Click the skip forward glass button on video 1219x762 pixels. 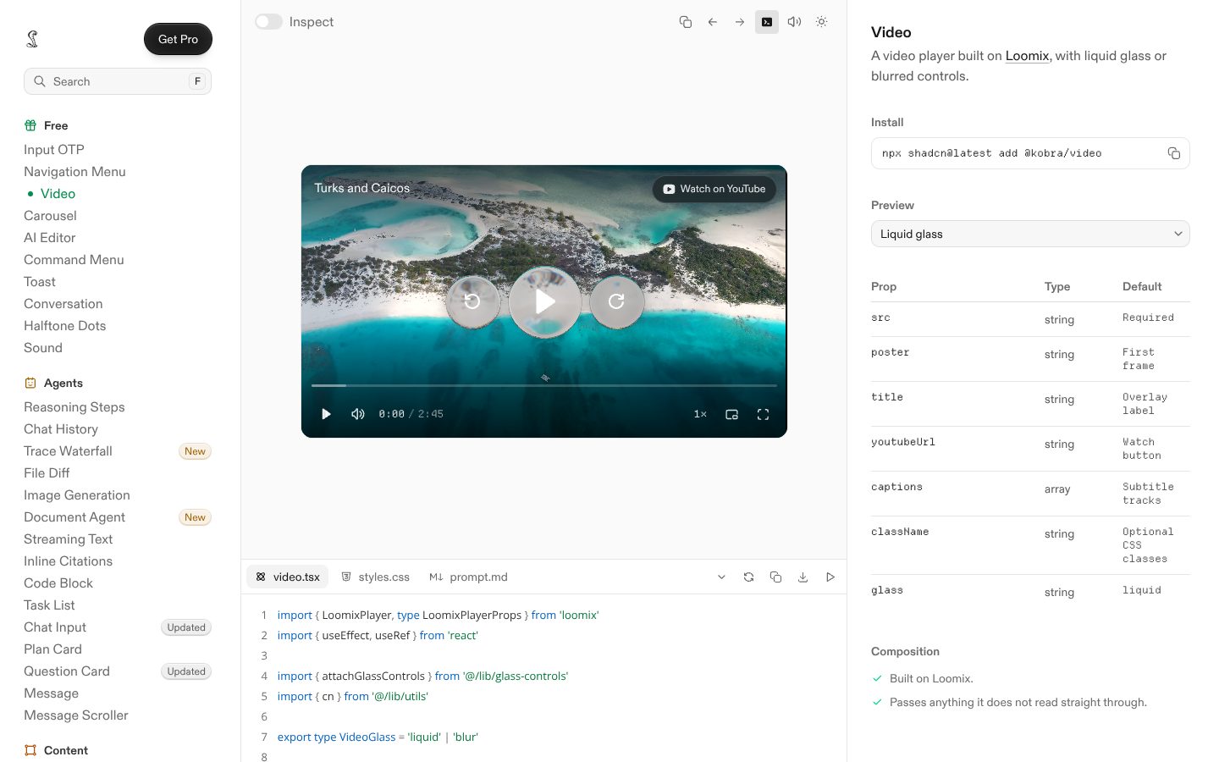(x=616, y=301)
